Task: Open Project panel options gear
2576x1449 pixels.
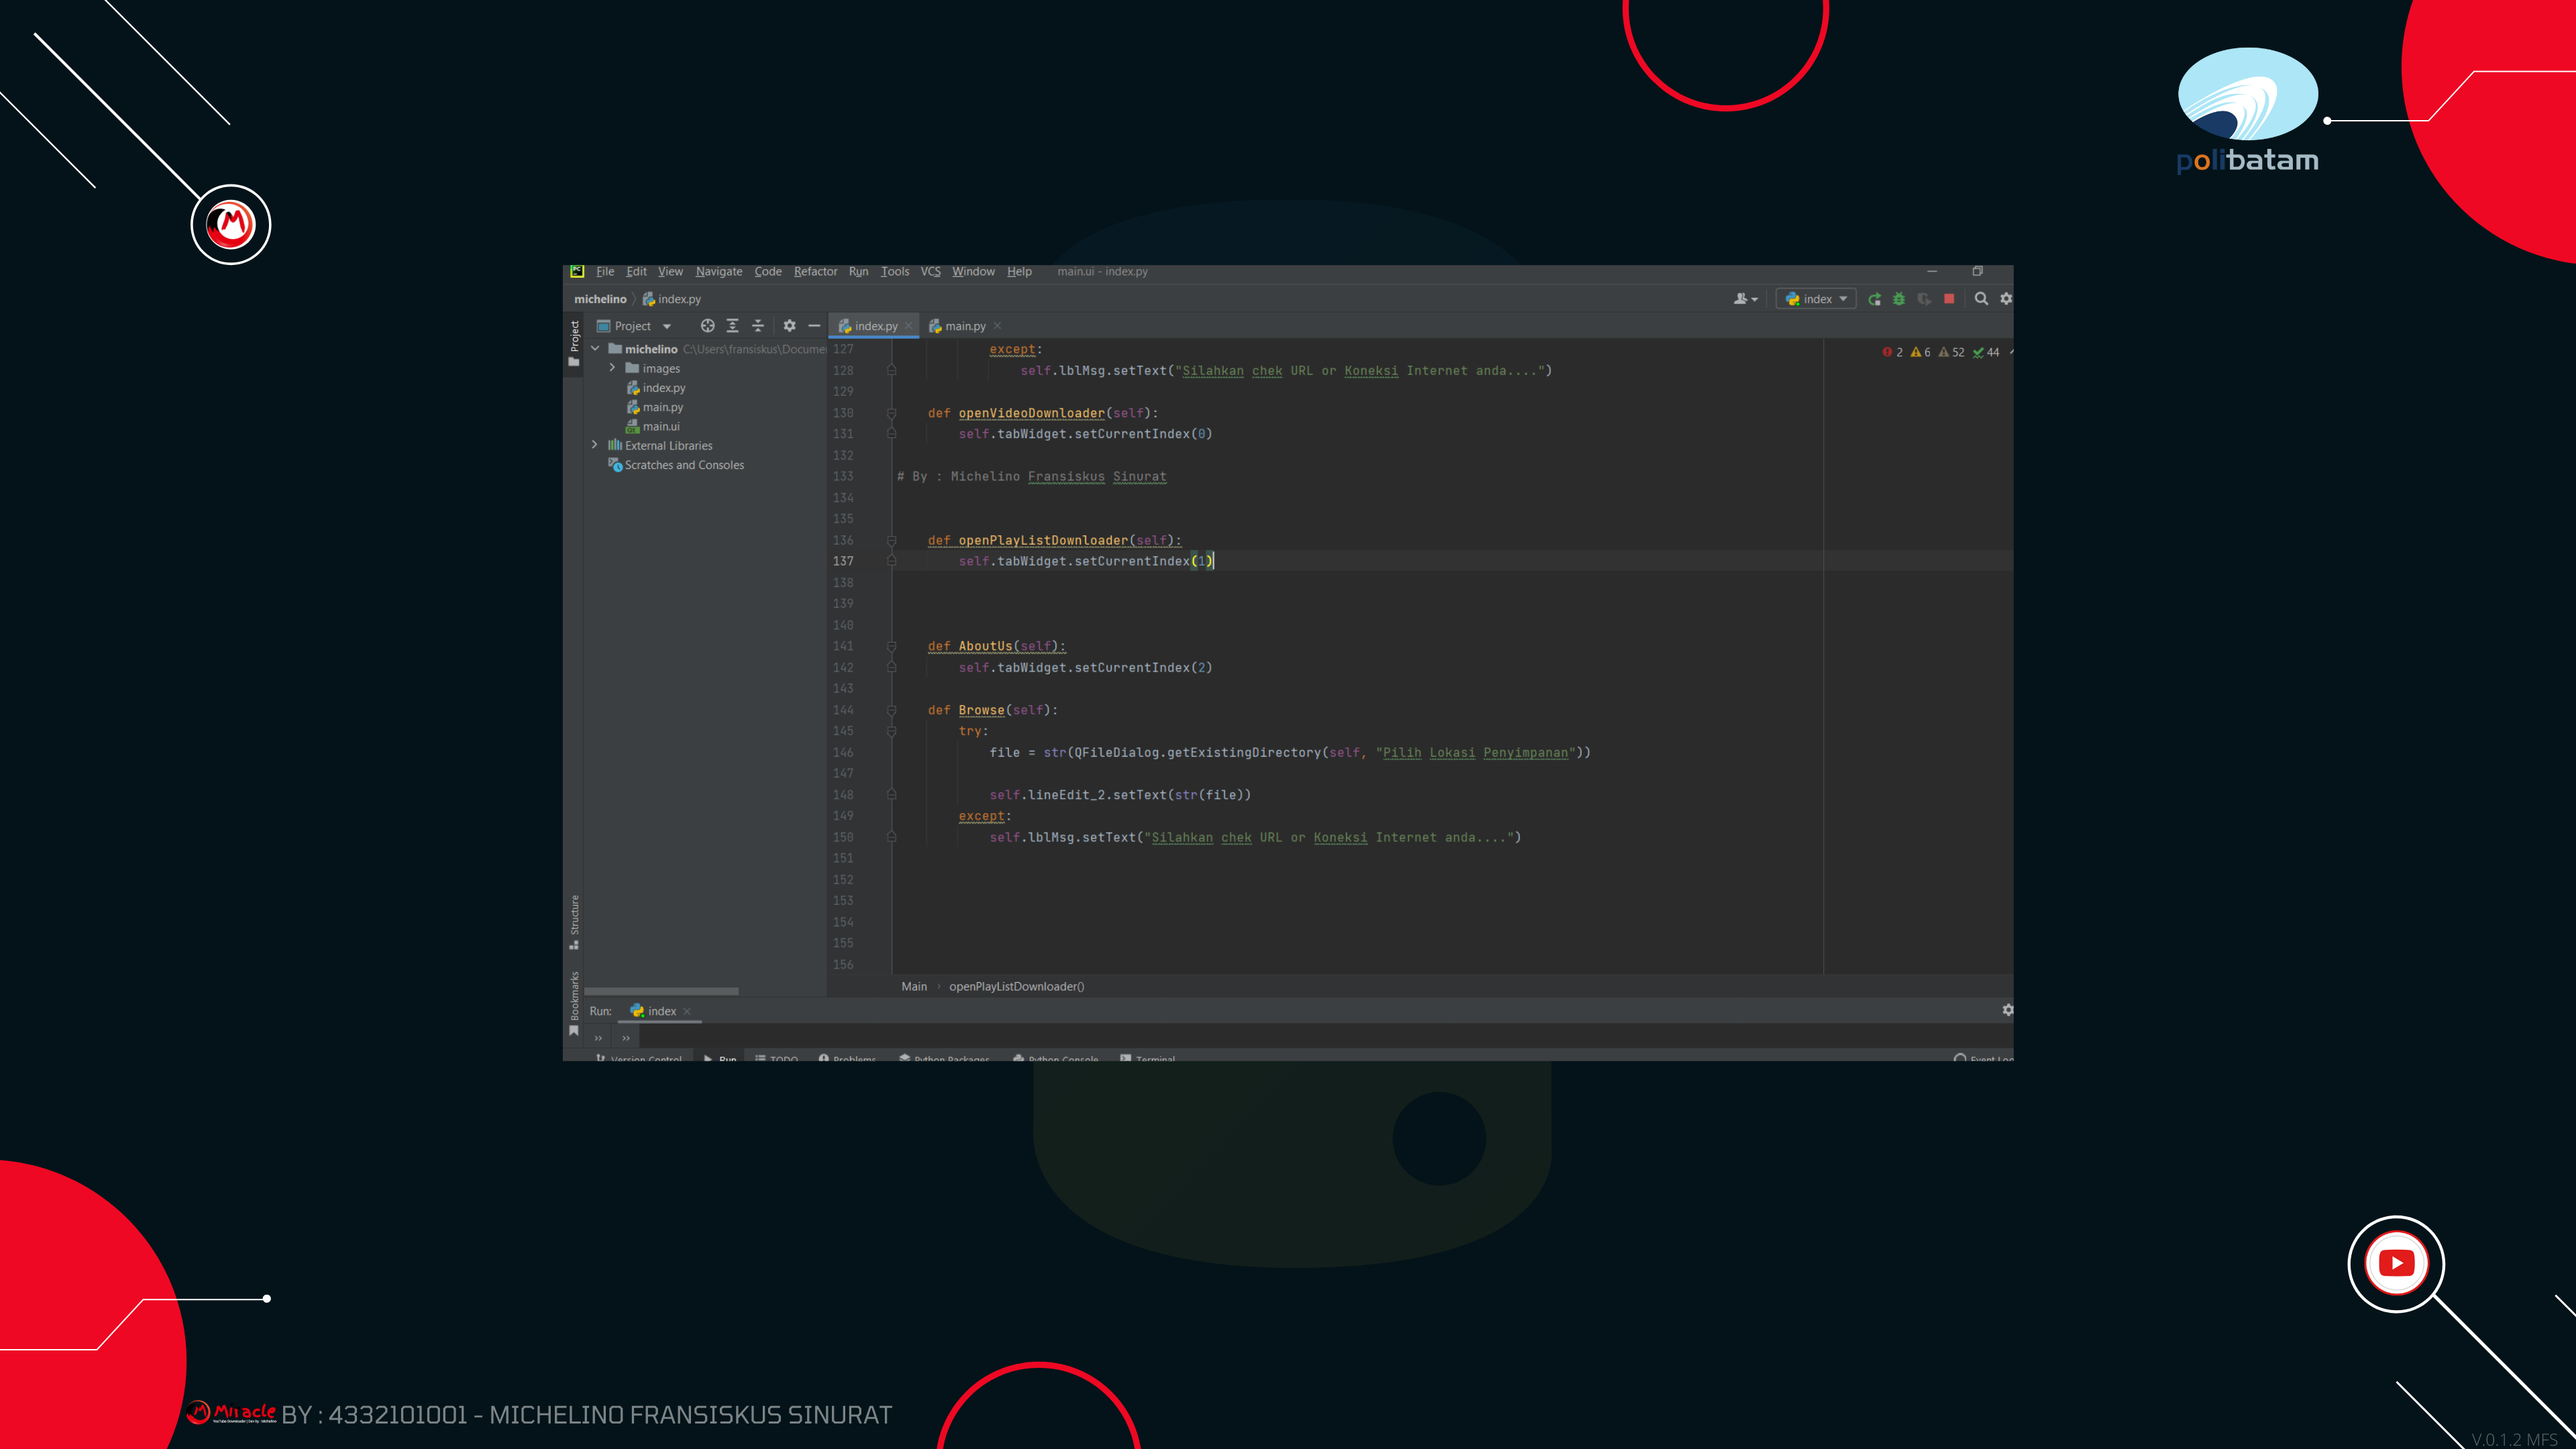Action: point(789,326)
